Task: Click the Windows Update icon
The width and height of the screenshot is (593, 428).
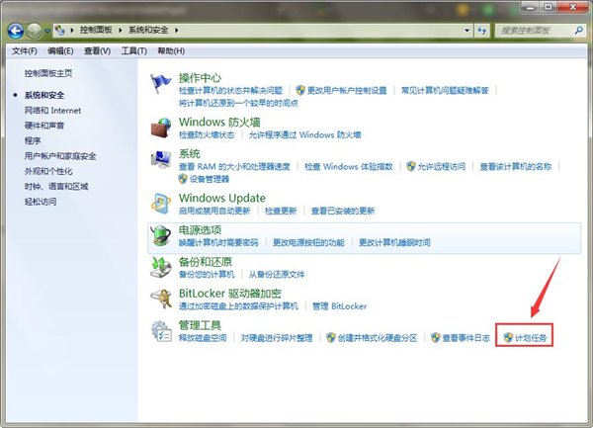Action: point(161,205)
